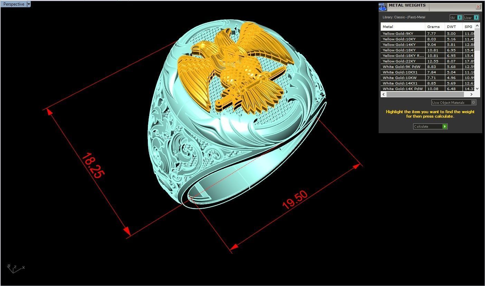Select the Yellow Gold:18KY R... row
This screenshot has width=485, height=286.
[428, 56]
